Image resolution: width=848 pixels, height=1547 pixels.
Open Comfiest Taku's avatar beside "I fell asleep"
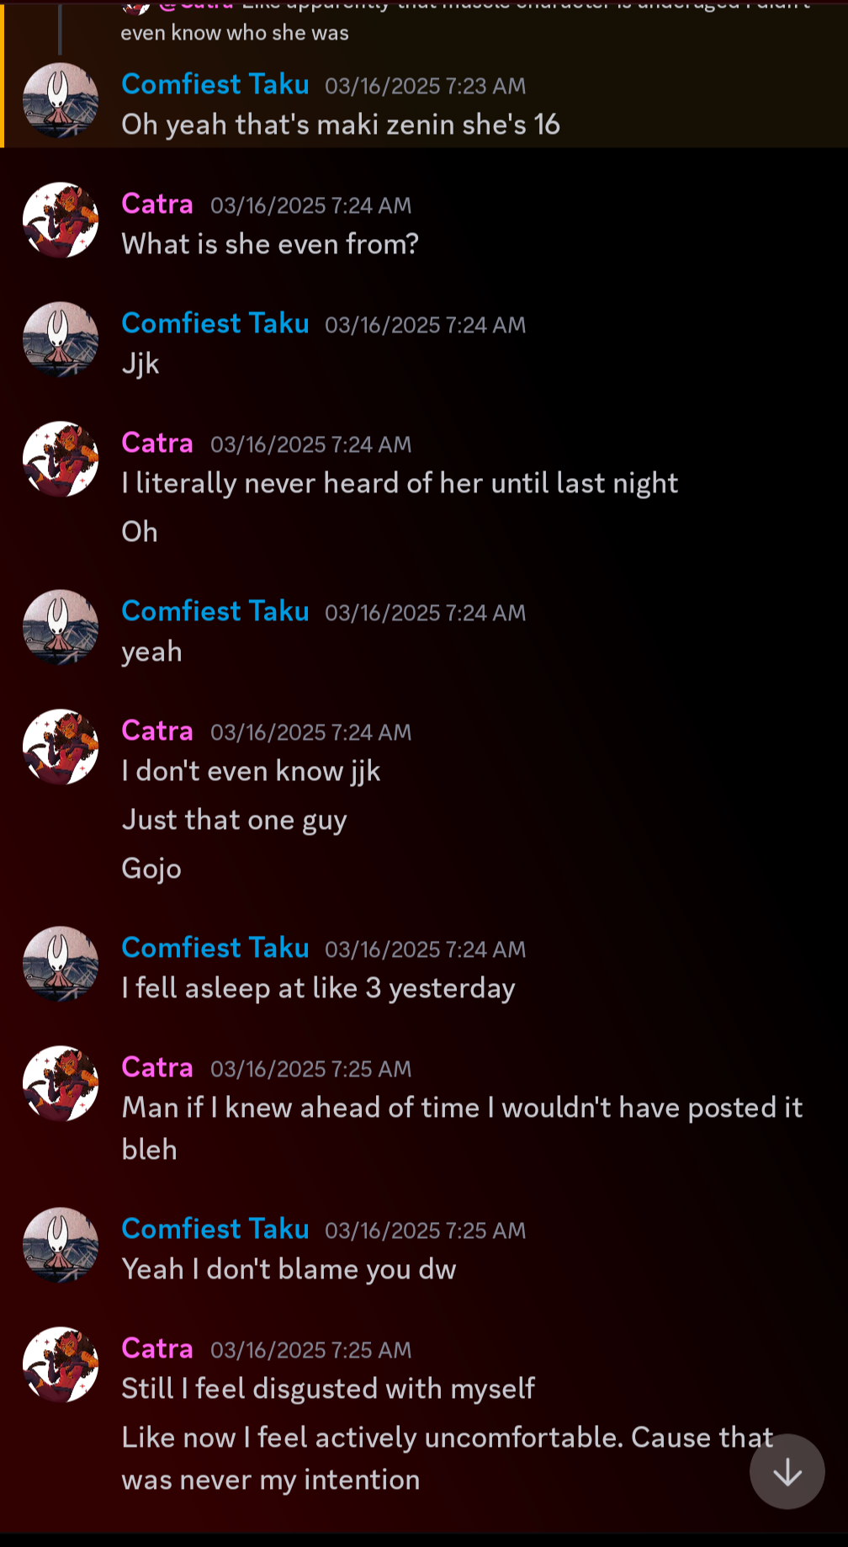pos(61,964)
